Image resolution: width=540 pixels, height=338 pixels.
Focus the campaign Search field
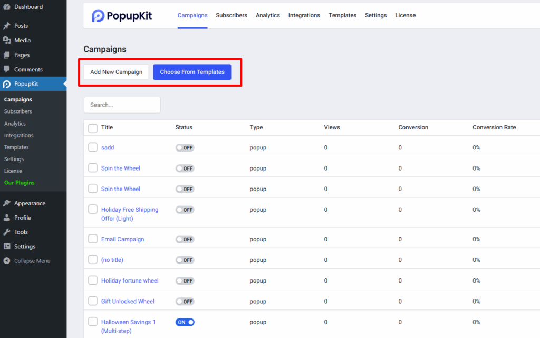point(122,105)
